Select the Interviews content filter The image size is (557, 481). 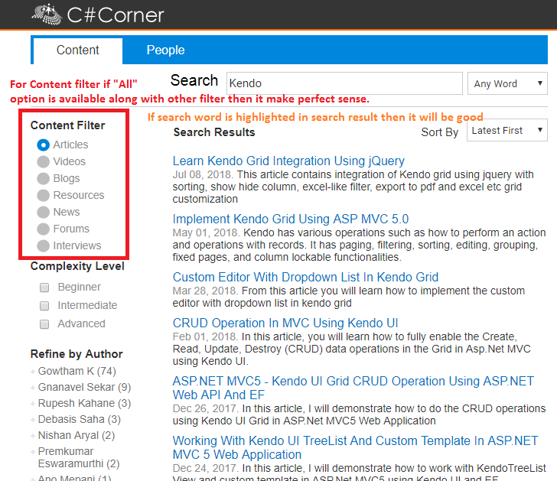pos(44,245)
